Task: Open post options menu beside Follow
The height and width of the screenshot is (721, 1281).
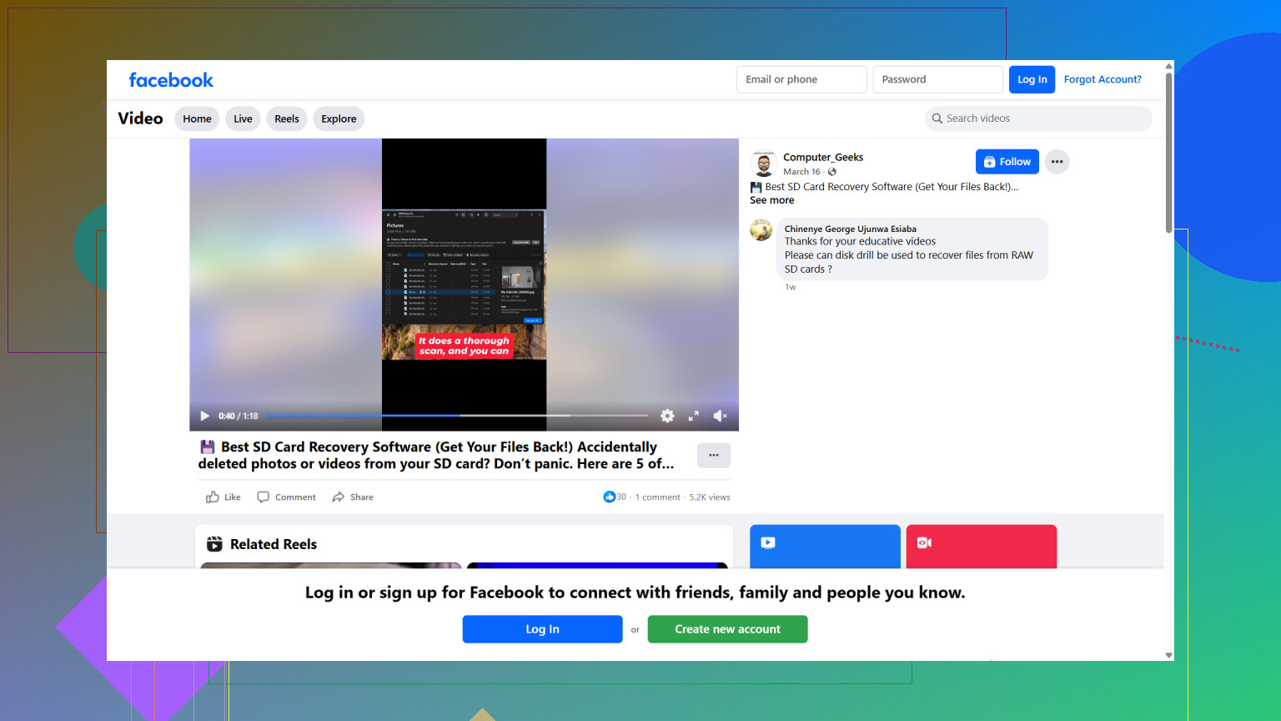Action: [1057, 162]
